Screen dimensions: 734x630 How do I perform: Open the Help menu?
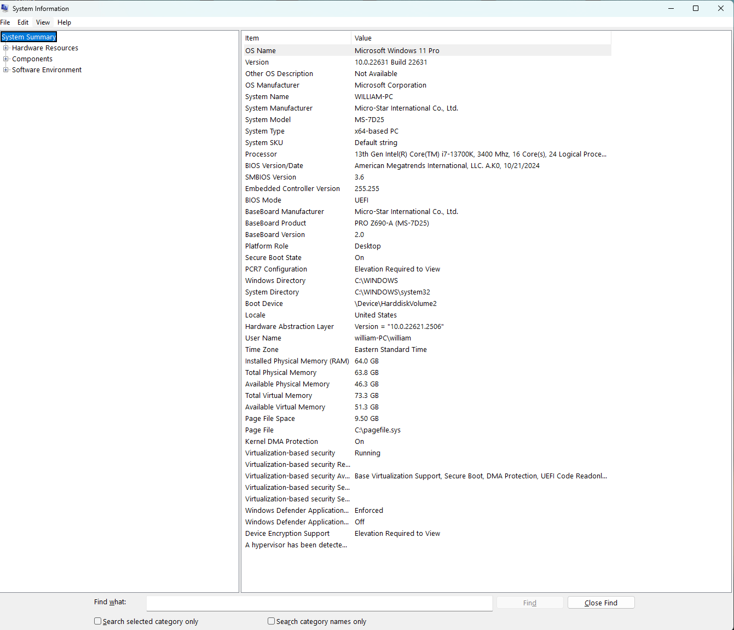tap(65, 22)
